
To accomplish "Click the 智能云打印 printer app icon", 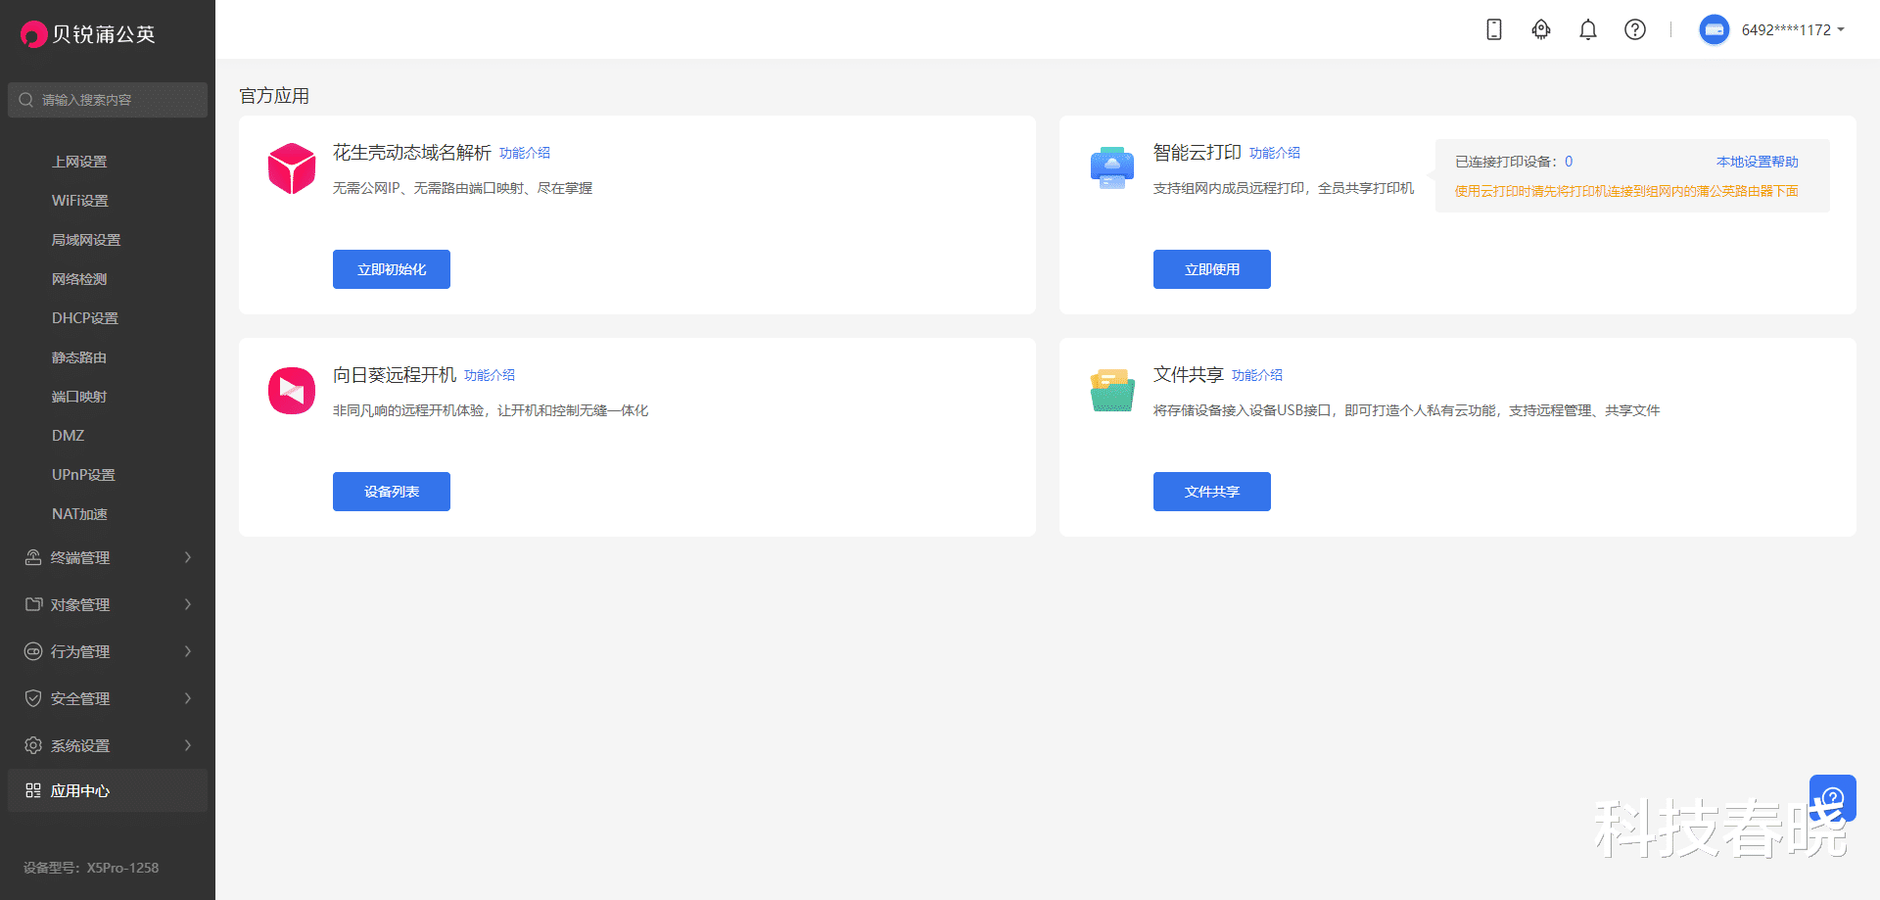I will [1112, 168].
